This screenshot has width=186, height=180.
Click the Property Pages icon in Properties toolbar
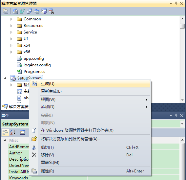(22, 132)
